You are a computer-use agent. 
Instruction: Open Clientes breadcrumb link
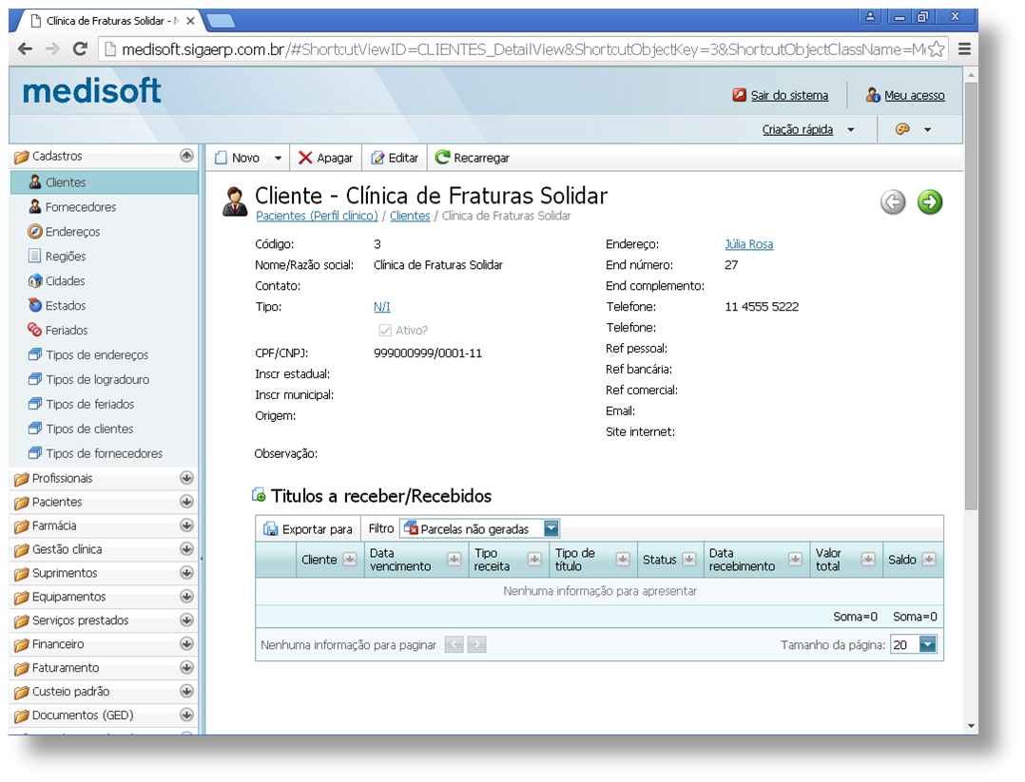(410, 216)
